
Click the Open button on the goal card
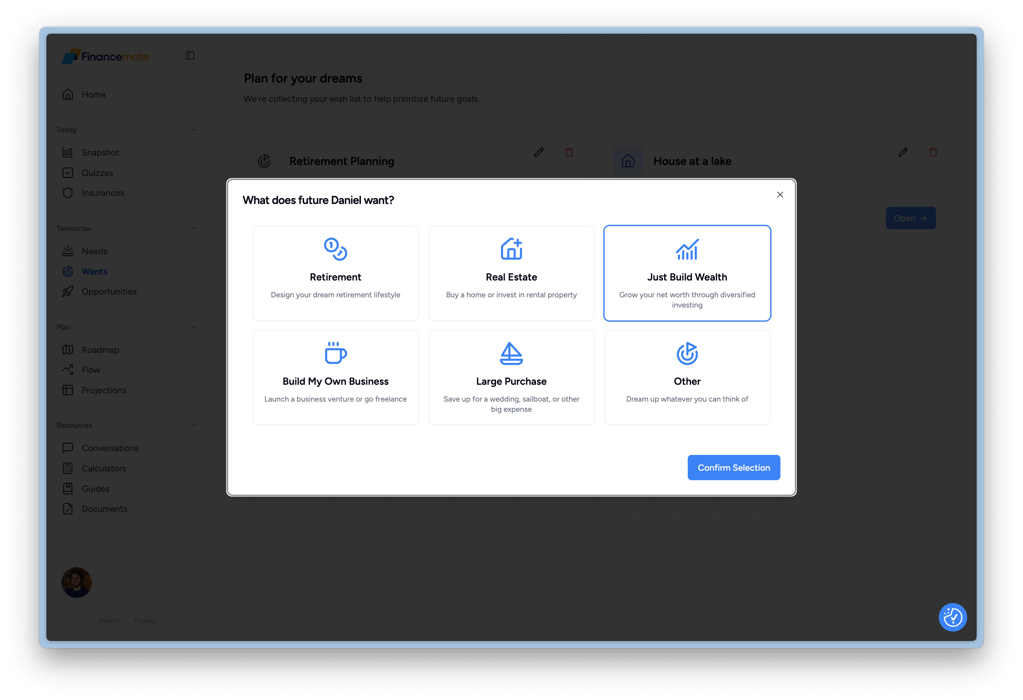click(x=910, y=218)
